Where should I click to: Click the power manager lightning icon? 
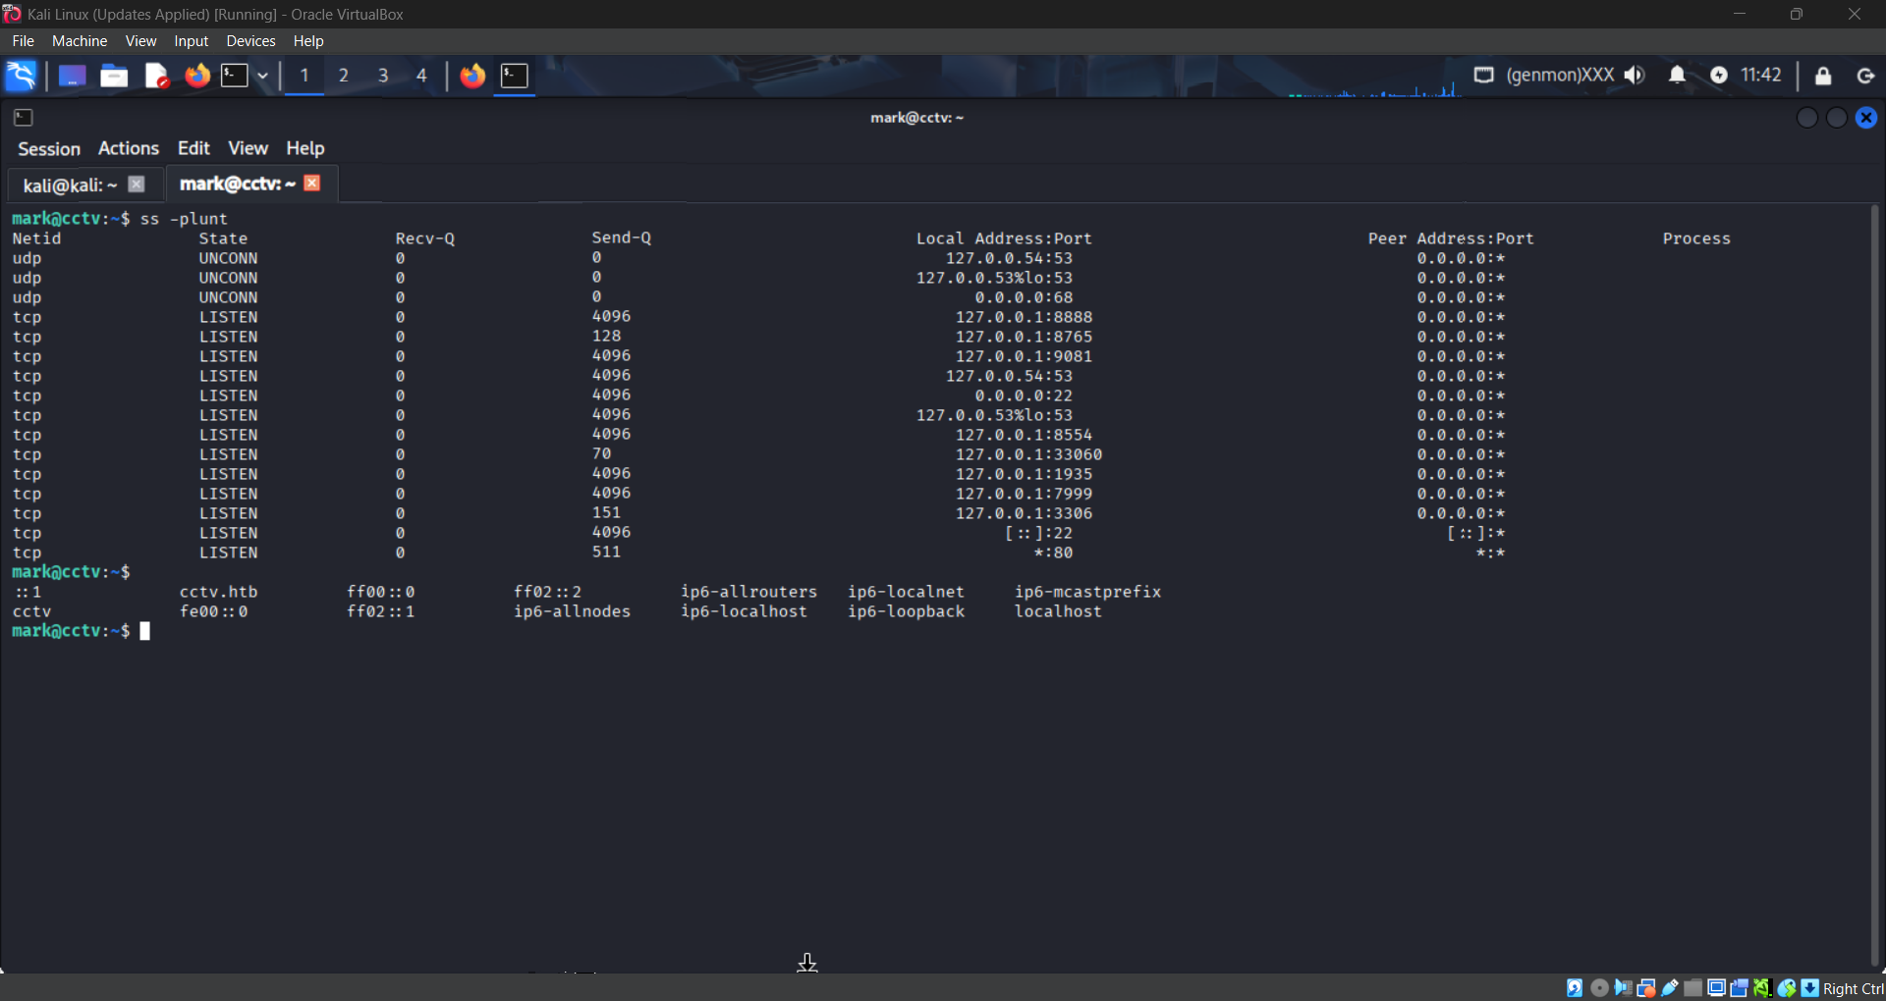(x=1718, y=76)
